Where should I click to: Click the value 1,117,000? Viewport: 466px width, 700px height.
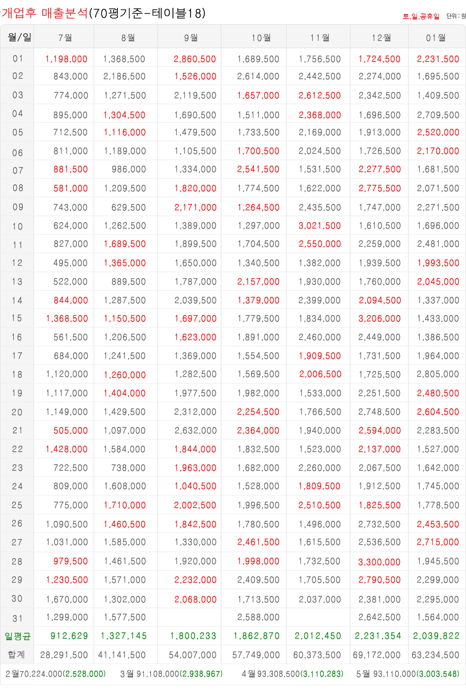67,393
